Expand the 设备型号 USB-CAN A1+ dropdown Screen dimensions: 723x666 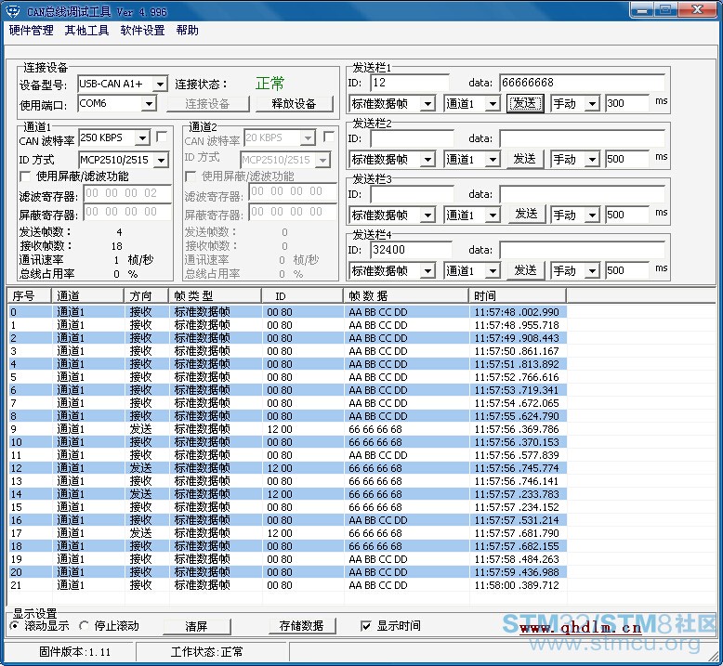coord(160,85)
